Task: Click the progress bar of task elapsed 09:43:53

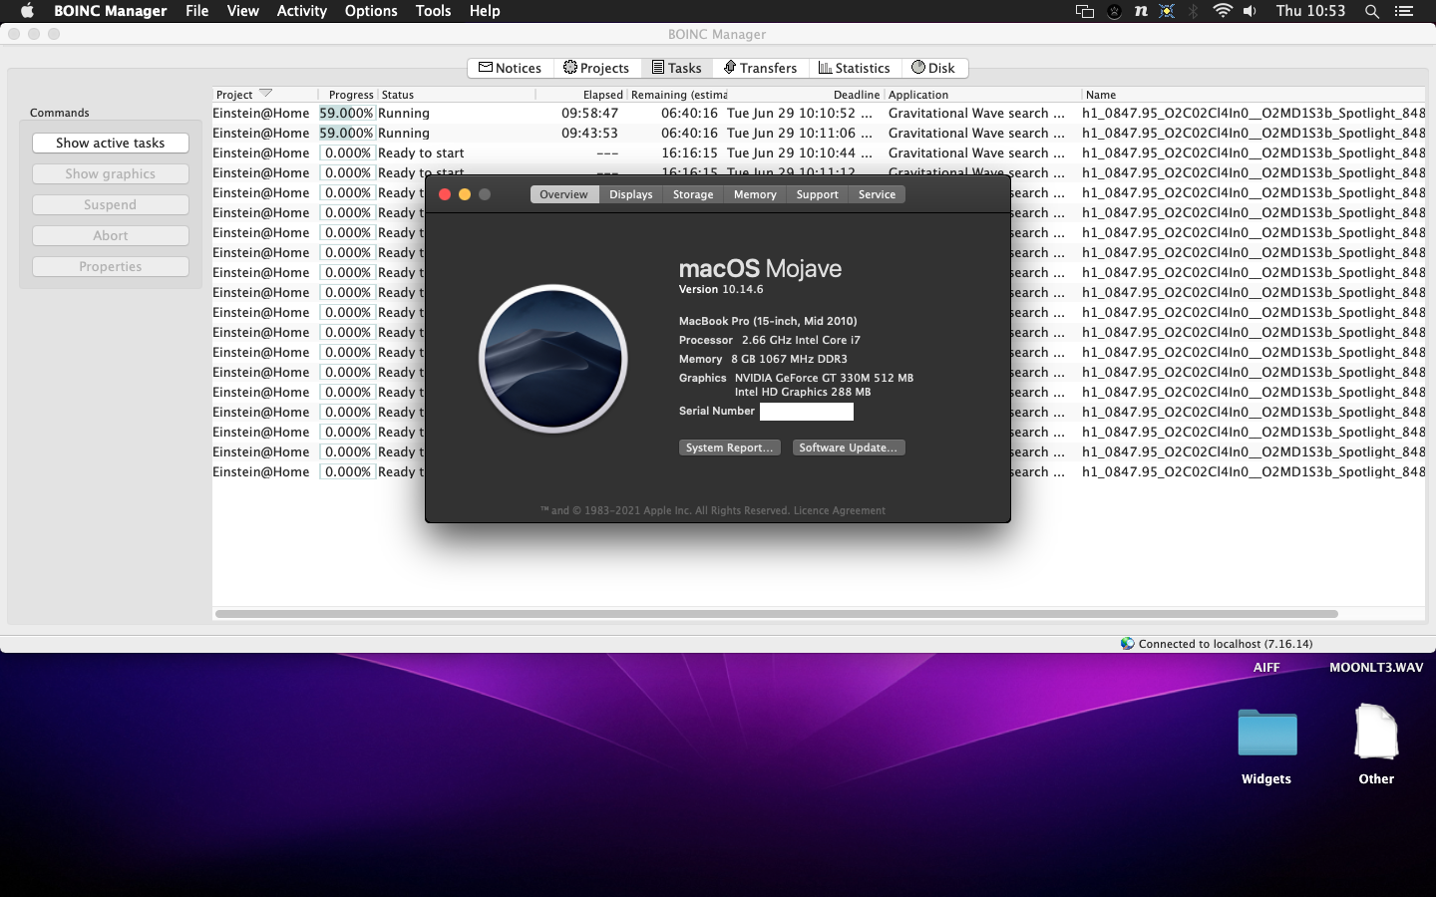Action: (x=346, y=133)
